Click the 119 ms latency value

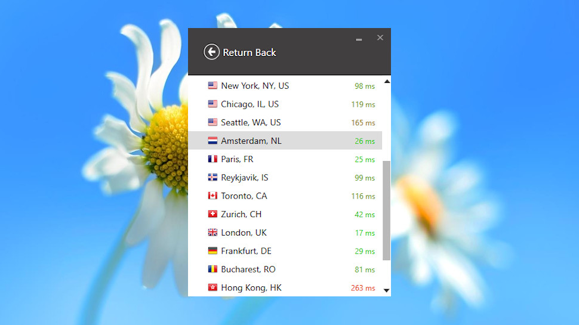click(363, 104)
